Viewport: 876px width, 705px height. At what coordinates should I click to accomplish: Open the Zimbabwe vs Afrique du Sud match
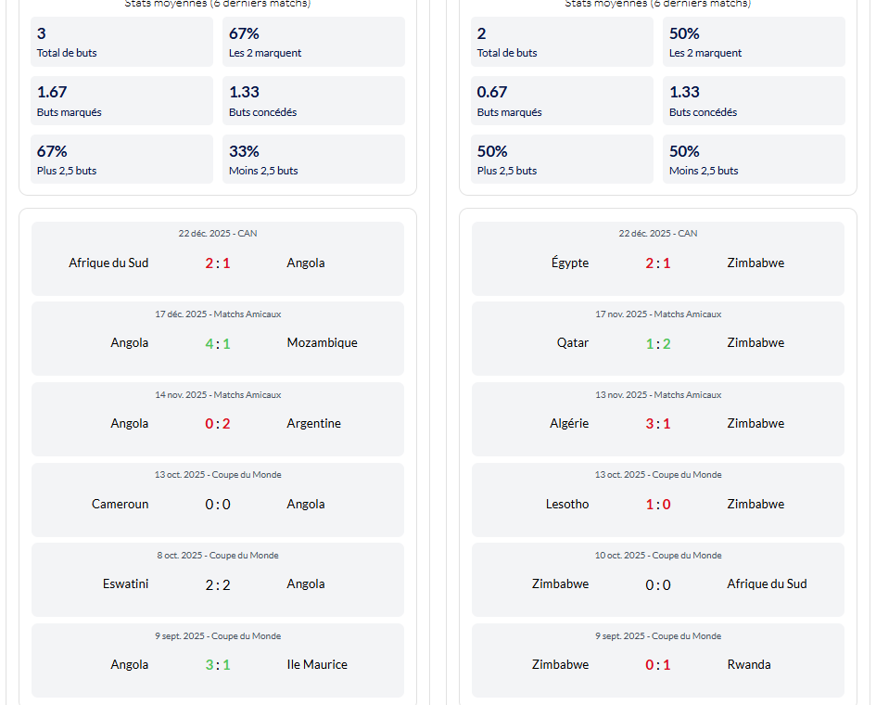pyautogui.click(x=658, y=580)
